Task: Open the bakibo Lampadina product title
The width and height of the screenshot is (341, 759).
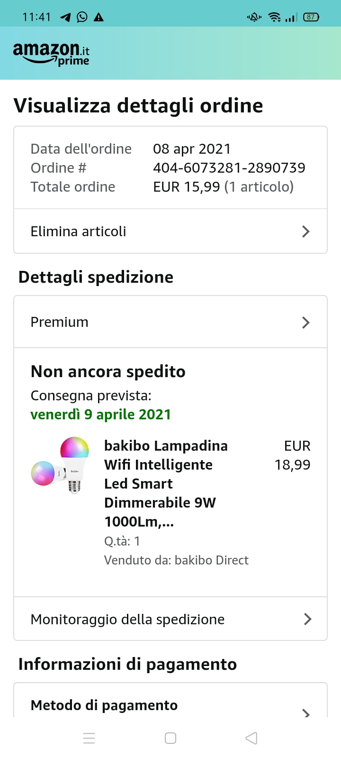Action: click(166, 483)
